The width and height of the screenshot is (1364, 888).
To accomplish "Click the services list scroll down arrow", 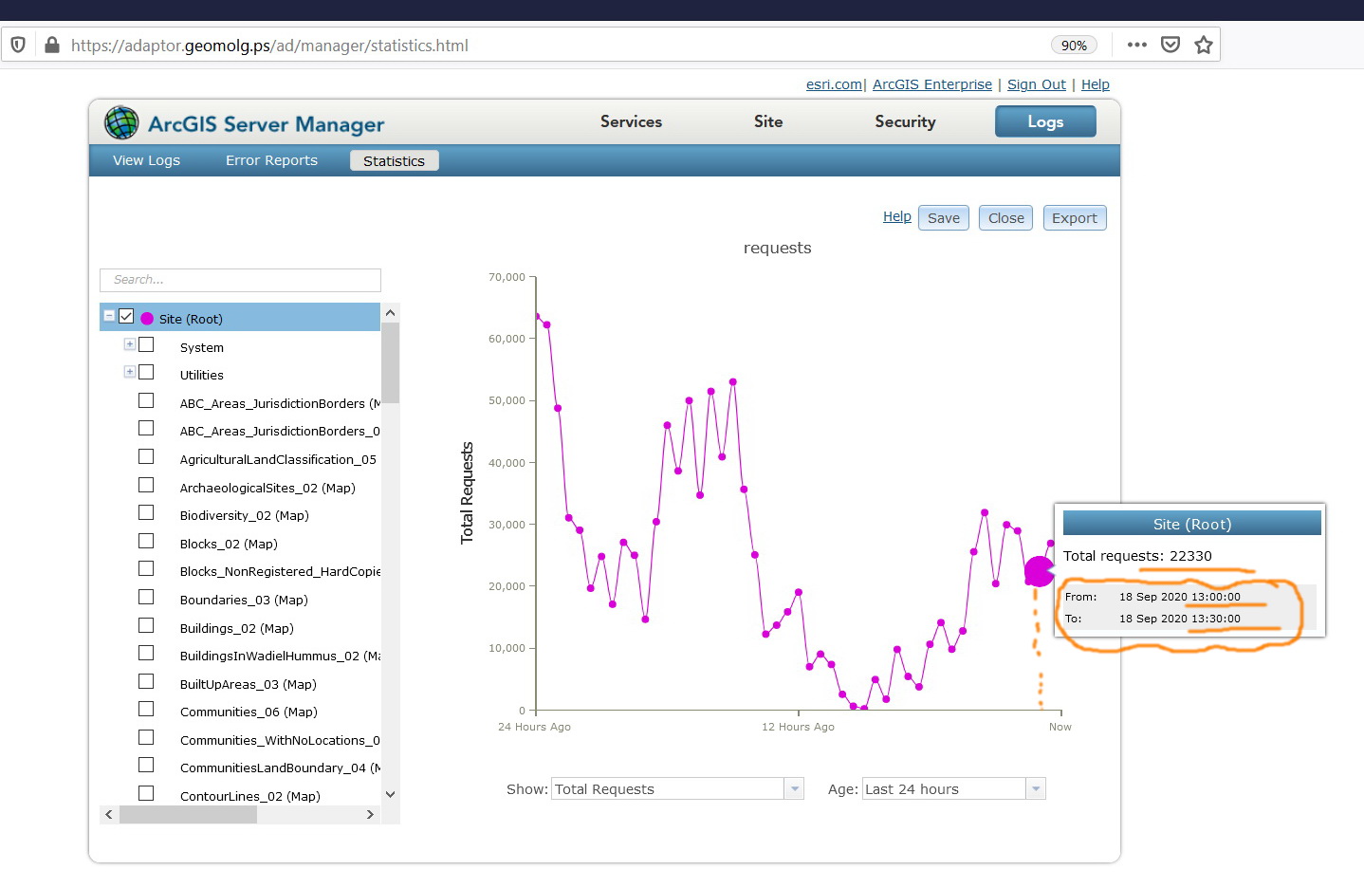I will pos(390,795).
